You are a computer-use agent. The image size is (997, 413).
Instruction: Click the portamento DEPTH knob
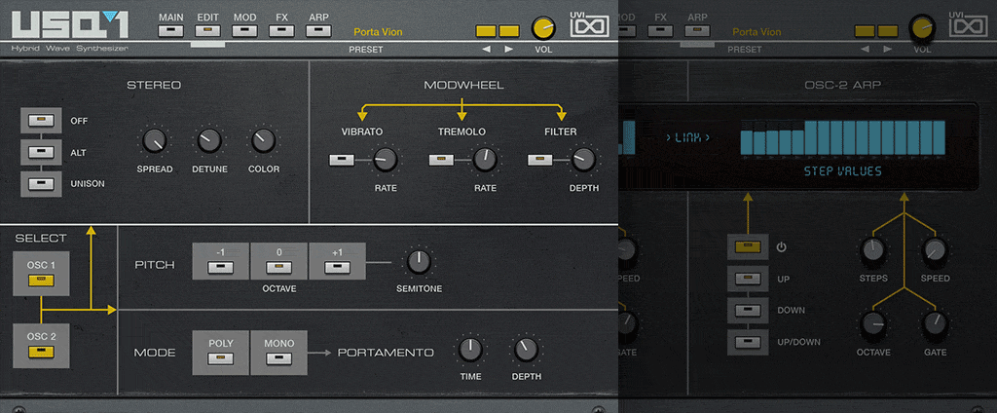coord(526,350)
